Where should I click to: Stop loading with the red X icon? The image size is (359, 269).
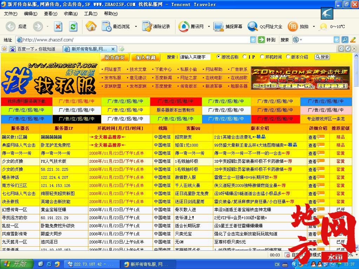pos(58,27)
